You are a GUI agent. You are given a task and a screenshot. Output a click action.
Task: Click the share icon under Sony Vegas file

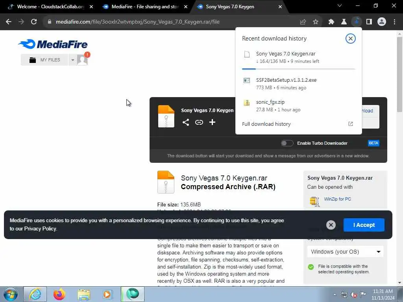[186, 122]
